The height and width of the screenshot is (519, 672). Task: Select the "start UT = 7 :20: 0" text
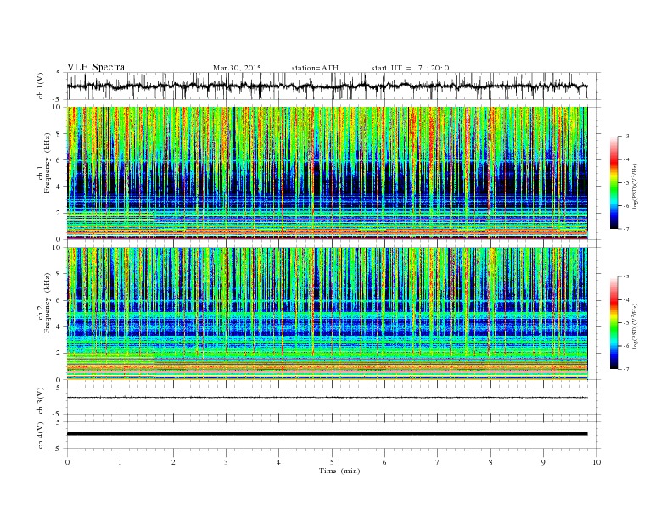click(x=410, y=68)
